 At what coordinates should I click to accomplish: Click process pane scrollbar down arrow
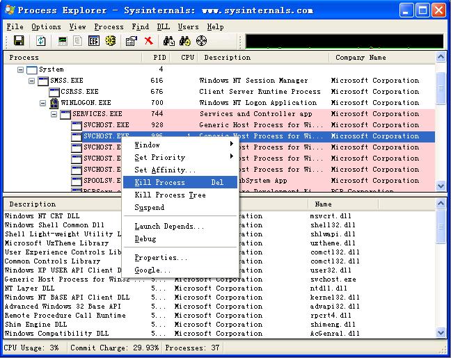[441, 186]
